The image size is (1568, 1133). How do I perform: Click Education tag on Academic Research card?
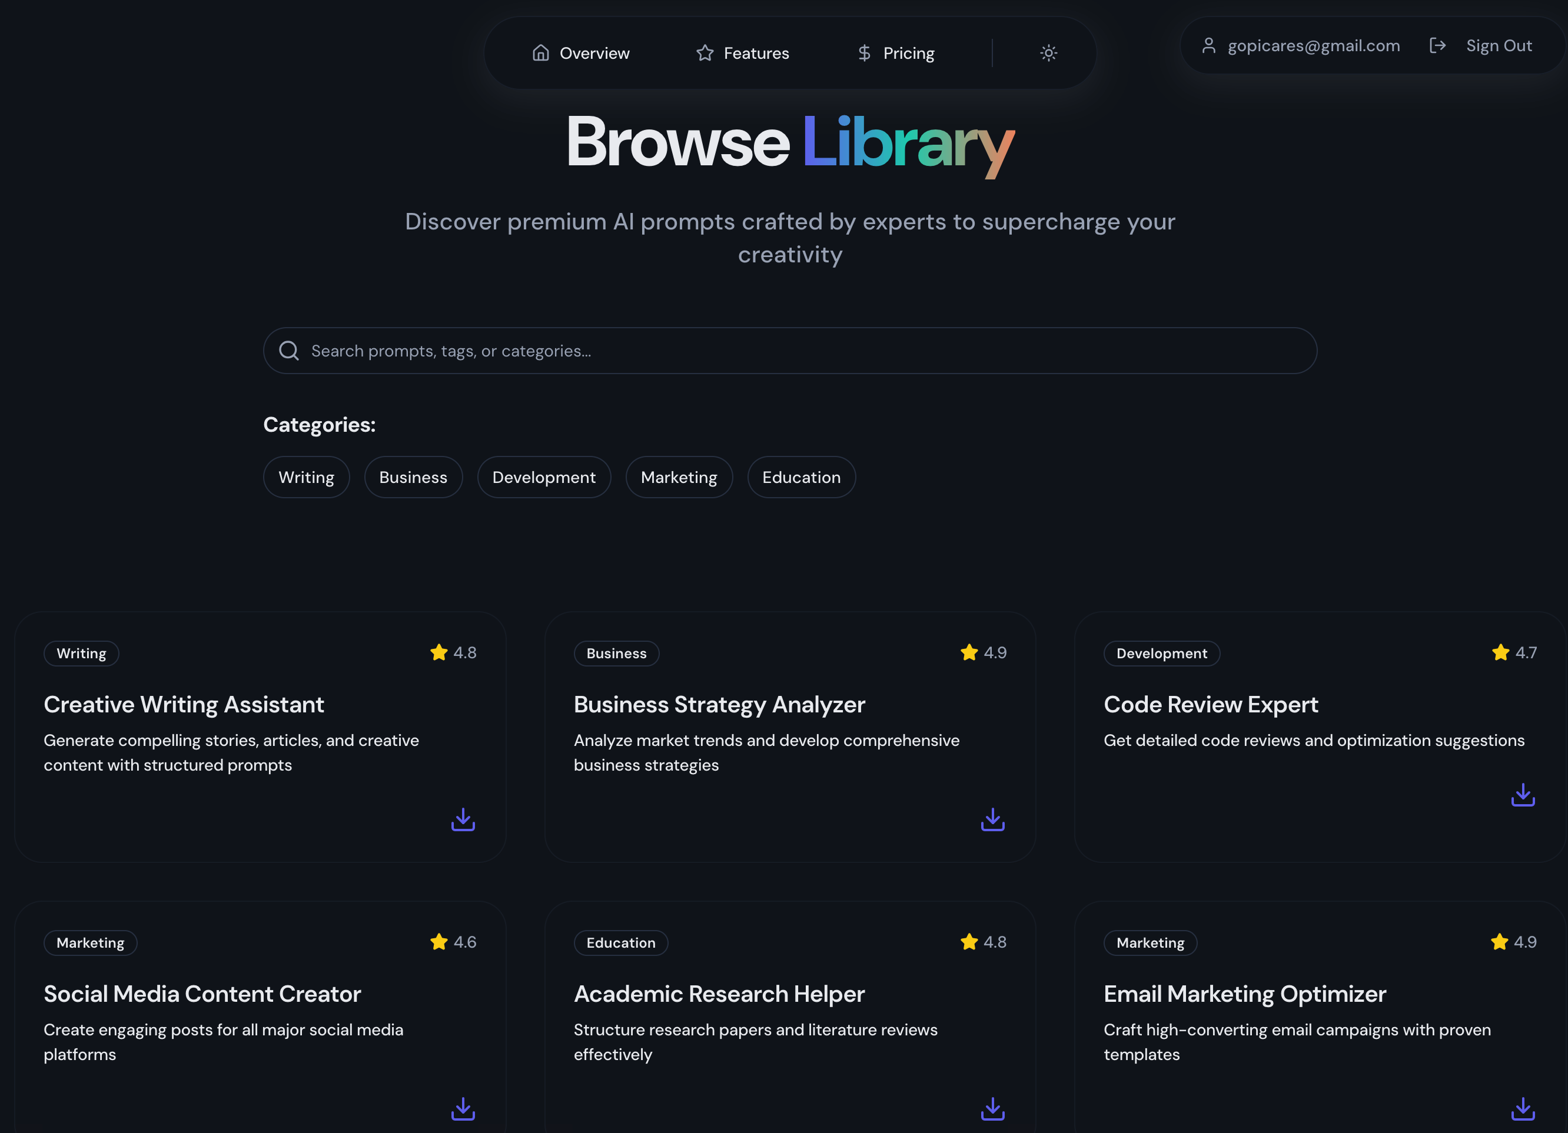[621, 942]
